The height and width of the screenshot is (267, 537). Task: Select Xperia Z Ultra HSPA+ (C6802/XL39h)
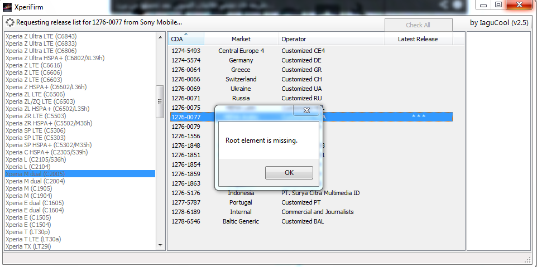pos(80,58)
